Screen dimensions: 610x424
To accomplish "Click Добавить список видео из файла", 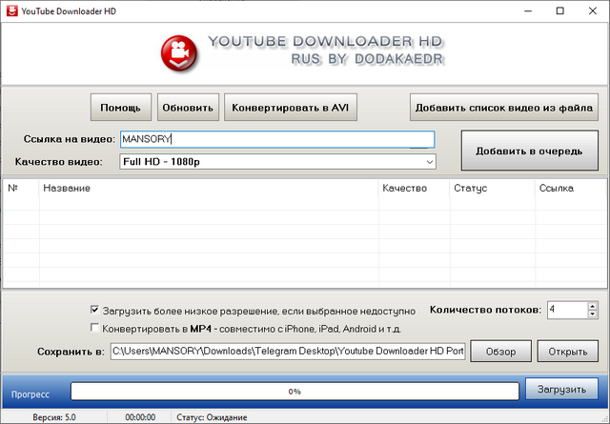I will click(505, 108).
